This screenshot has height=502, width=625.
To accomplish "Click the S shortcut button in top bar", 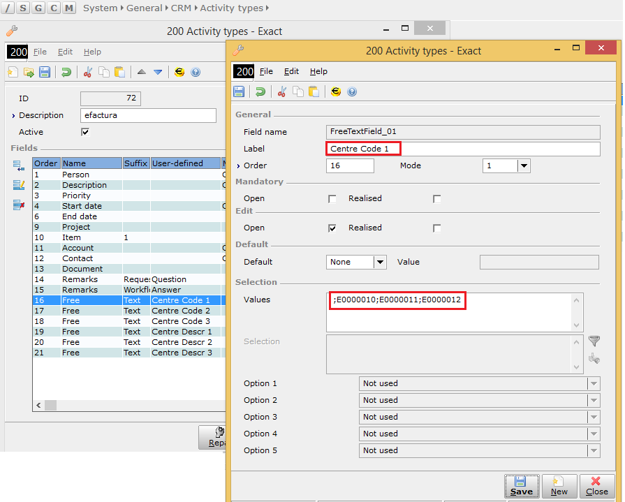I will pos(23,8).
